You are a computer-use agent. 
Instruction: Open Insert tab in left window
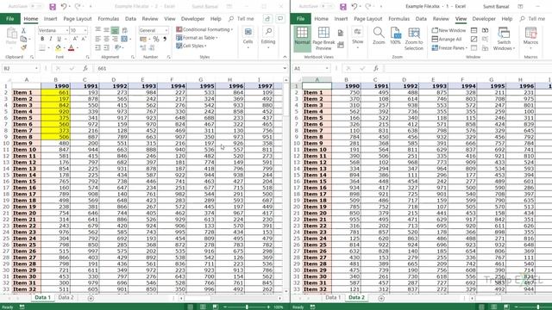click(x=50, y=19)
